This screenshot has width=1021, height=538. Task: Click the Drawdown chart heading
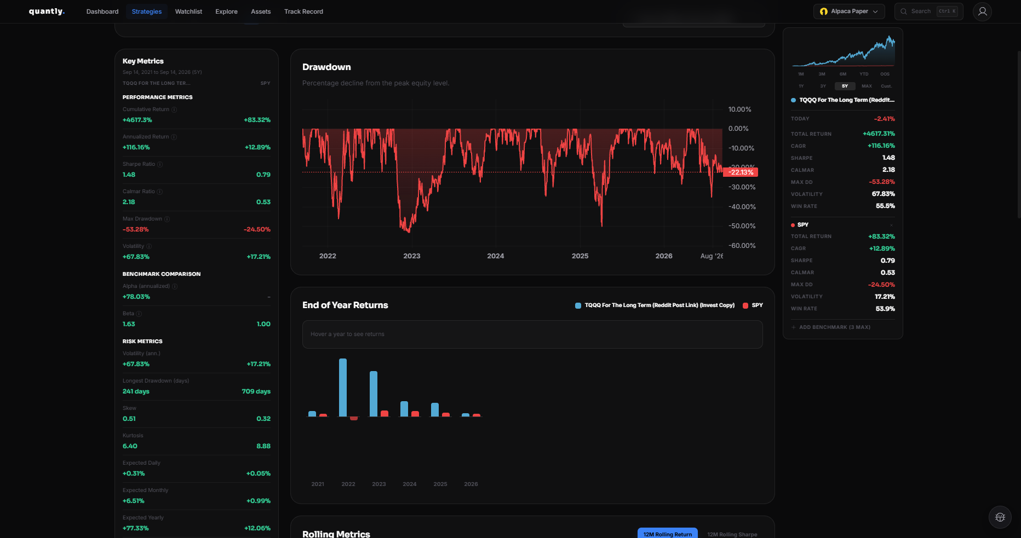[x=326, y=67]
